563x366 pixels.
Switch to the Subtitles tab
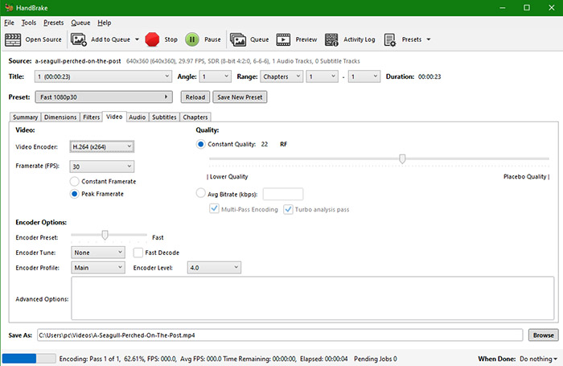tap(164, 117)
